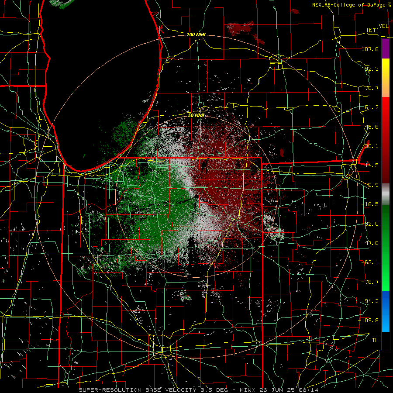Click the 30.1 velocity scale value
The image size is (393, 393).
click(372, 146)
